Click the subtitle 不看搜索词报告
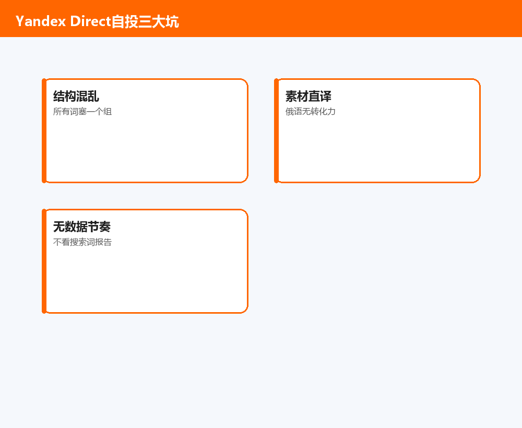The image size is (522, 428). pos(82,242)
